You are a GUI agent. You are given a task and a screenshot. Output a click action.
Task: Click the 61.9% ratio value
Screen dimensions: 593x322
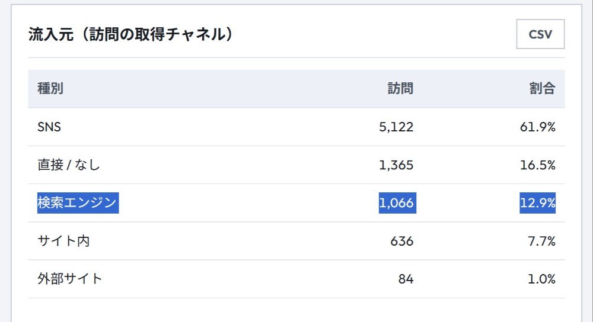(538, 127)
